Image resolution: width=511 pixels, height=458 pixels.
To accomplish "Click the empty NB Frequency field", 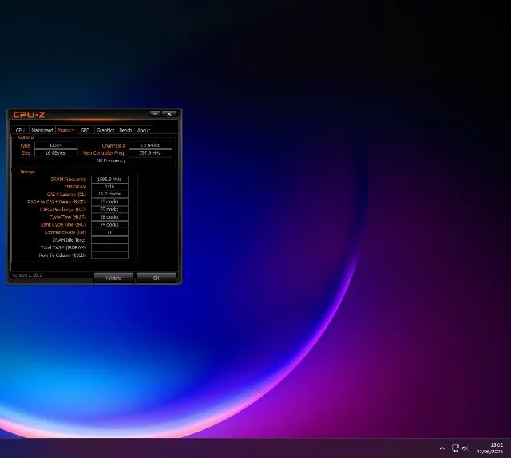I will click(150, 160).
